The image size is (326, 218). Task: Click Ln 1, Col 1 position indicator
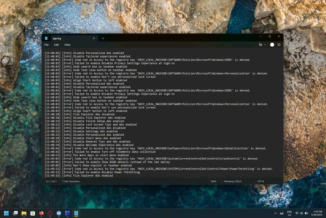click(51, 181)
